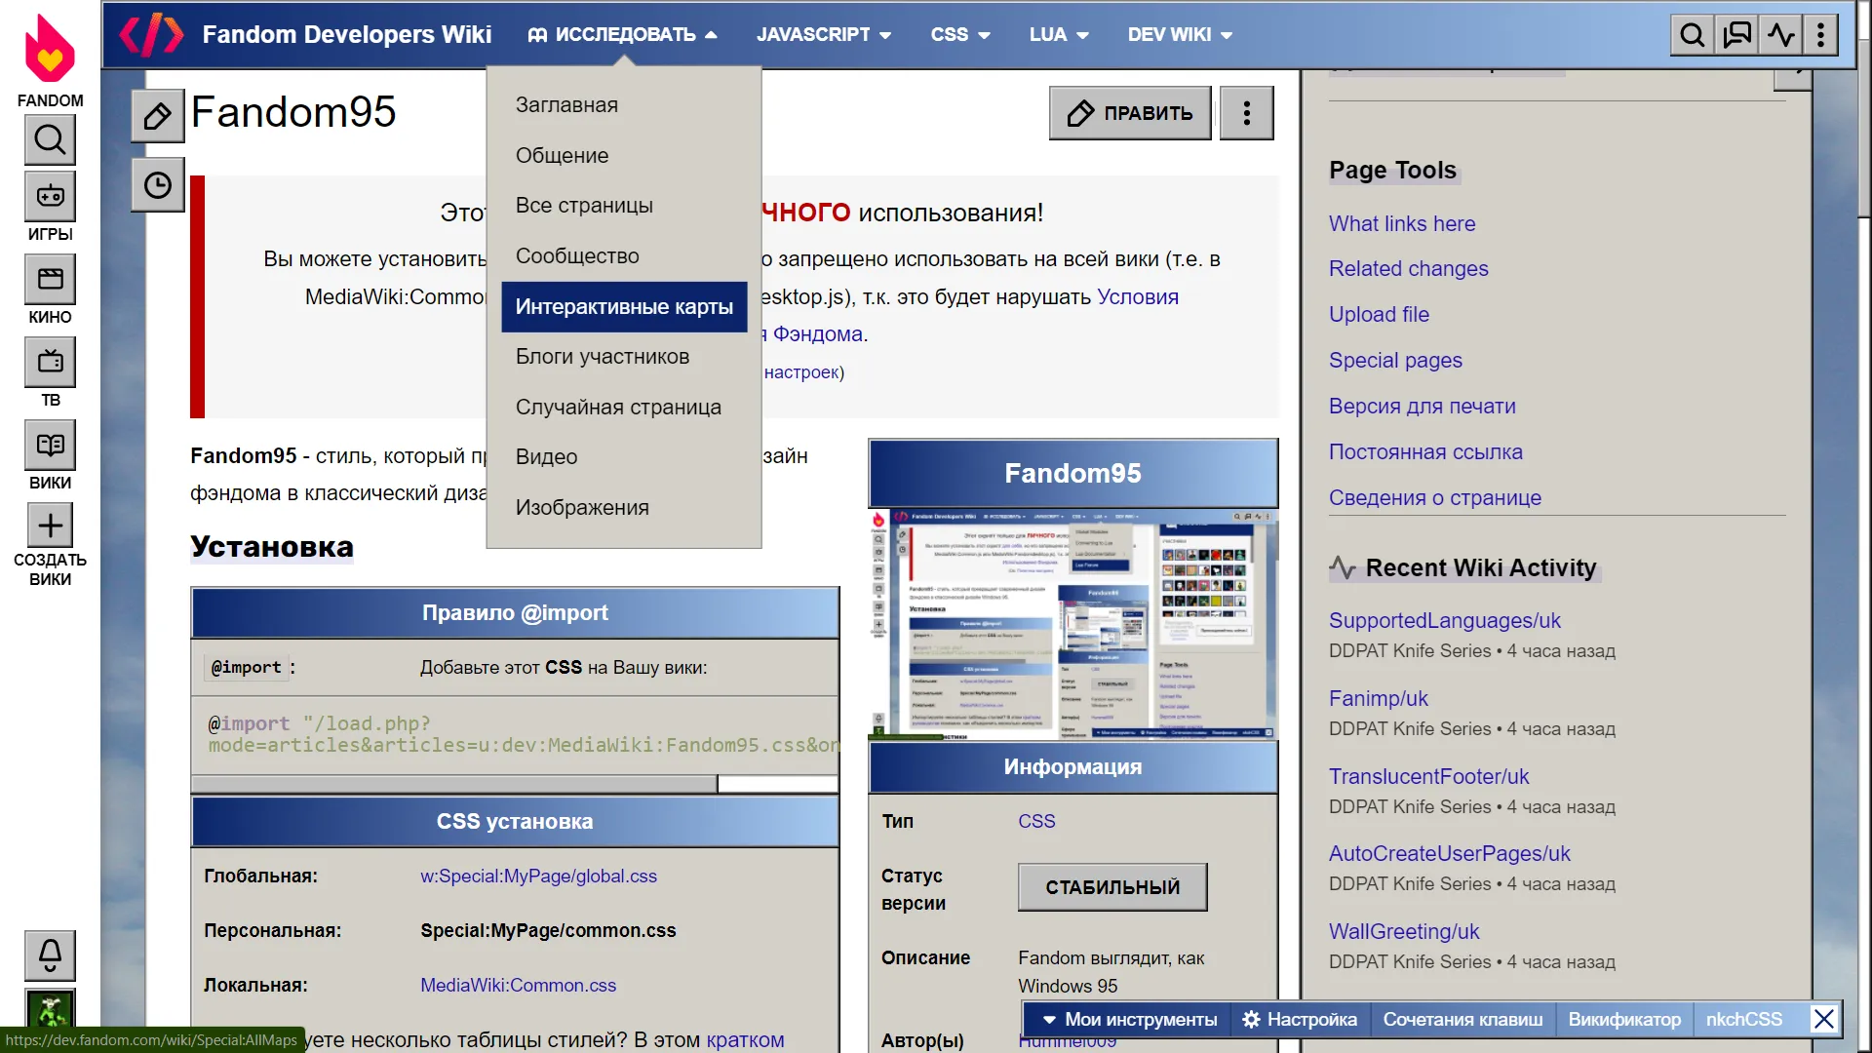Expand the DEV WIKI dropdown

click(1180, 34)
